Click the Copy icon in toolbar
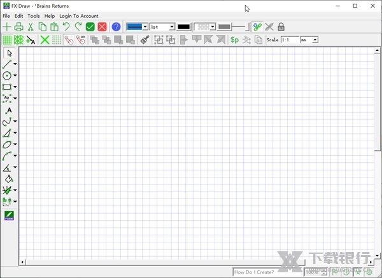This screenshot has width=382, height=278. (43, 27)
